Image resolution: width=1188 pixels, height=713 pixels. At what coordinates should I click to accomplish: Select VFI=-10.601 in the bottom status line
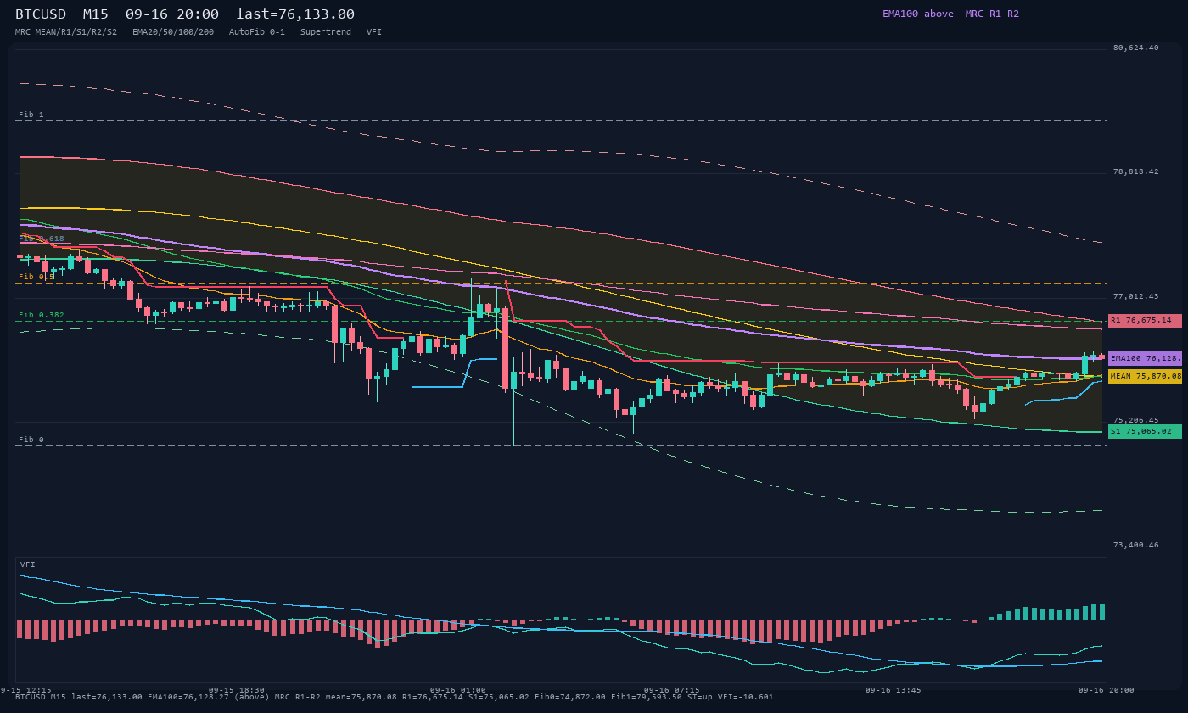point(746,697)
